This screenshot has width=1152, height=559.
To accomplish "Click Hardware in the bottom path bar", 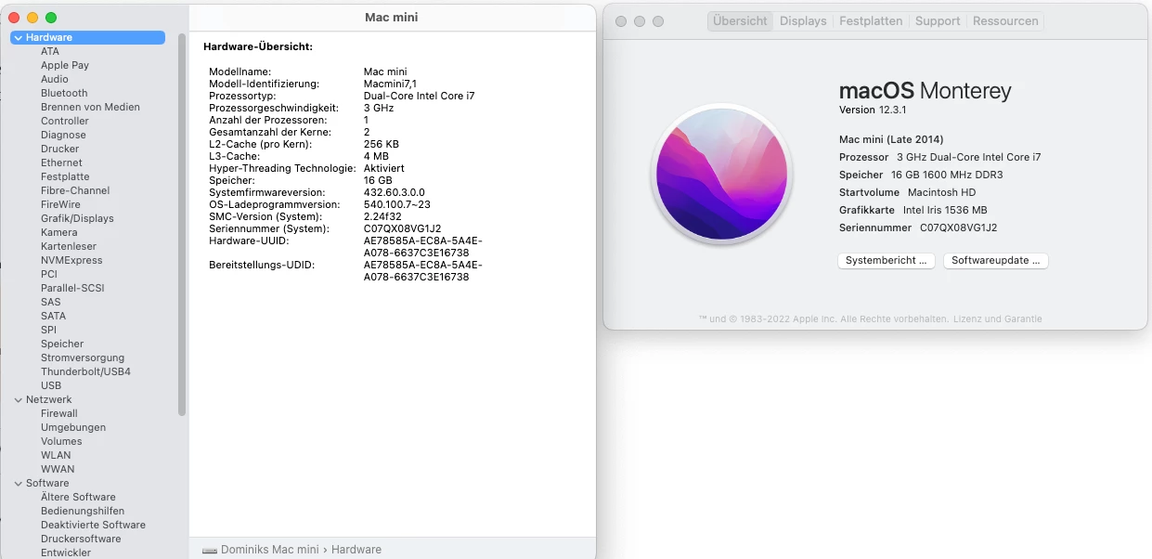I will click(356, 550).
